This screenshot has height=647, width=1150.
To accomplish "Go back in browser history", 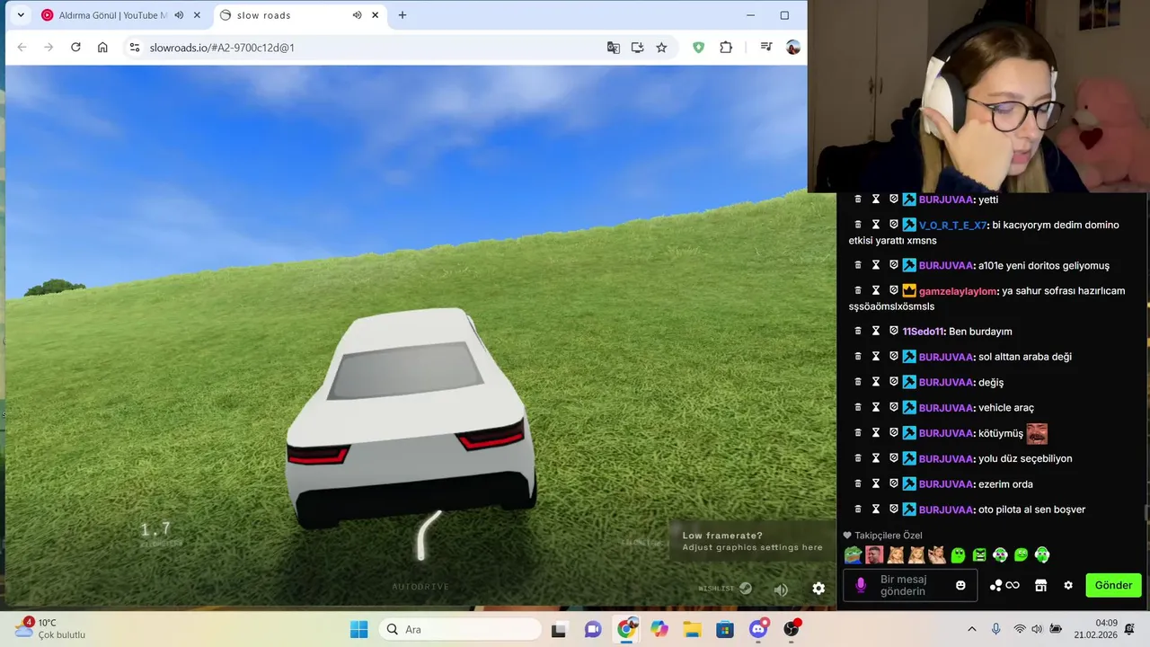I will (22, 48).
